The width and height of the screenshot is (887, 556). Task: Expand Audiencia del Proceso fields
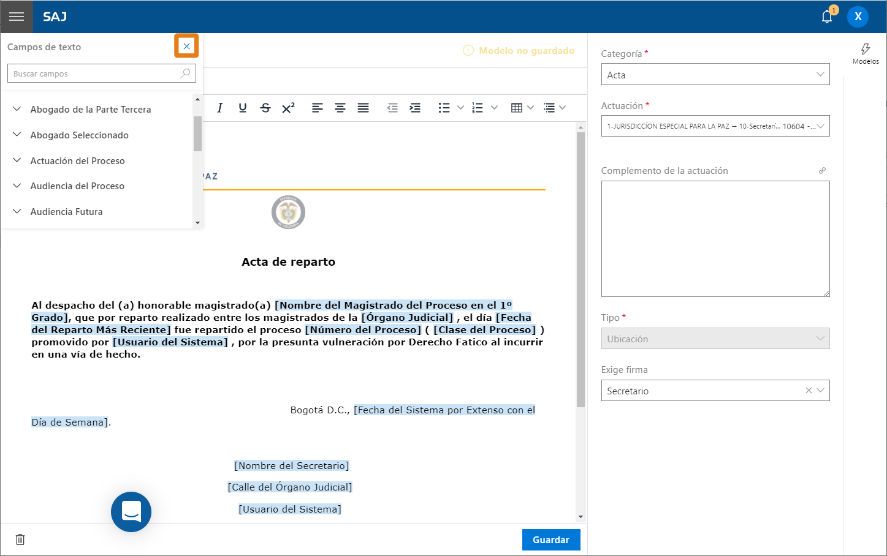(17, 186)
